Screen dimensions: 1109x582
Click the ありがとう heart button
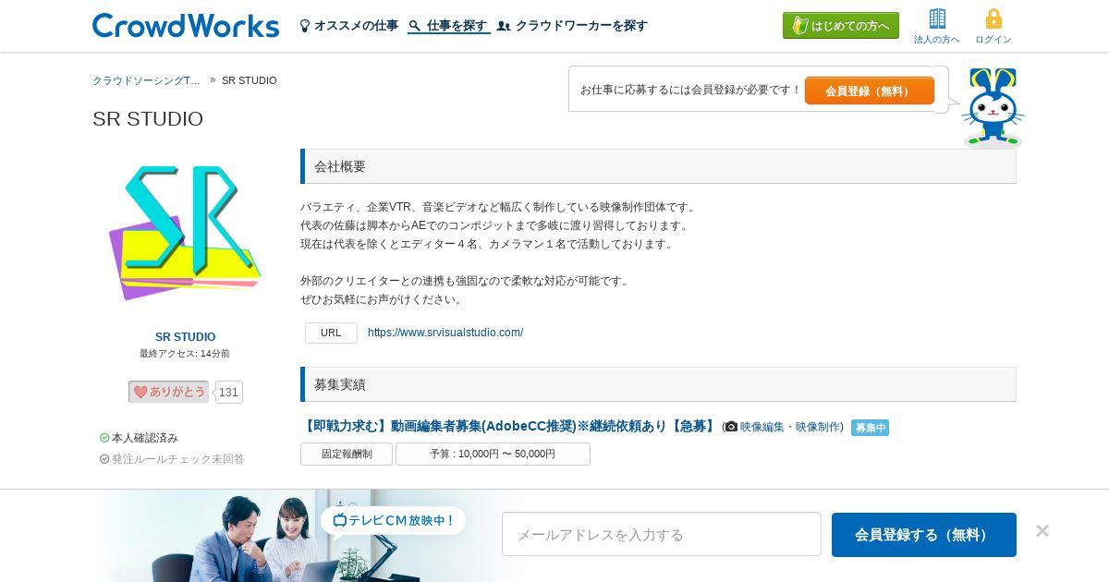point(168,392)
